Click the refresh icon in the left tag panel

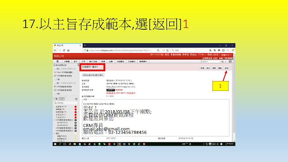tap(76, 99)
